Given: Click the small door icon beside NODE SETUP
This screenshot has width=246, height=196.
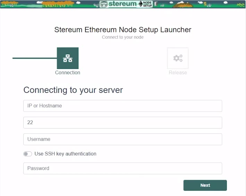Looking at the screenshot, I should (x=156, y=4).
